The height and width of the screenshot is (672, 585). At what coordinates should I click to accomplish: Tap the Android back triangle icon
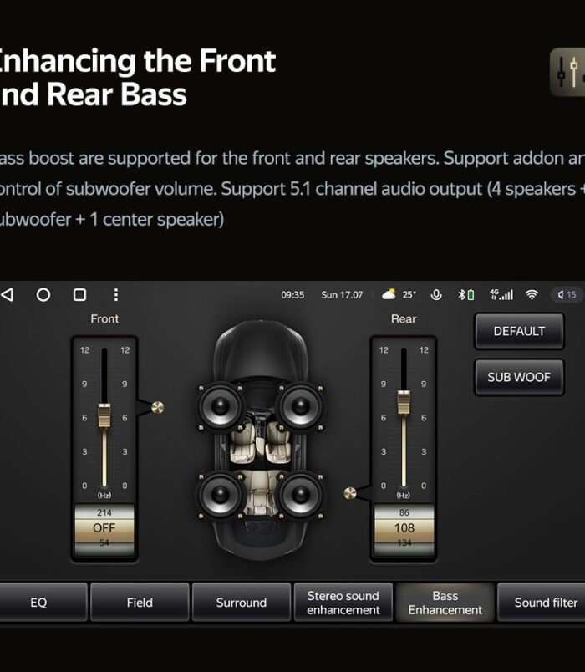[x=8, y=294]
